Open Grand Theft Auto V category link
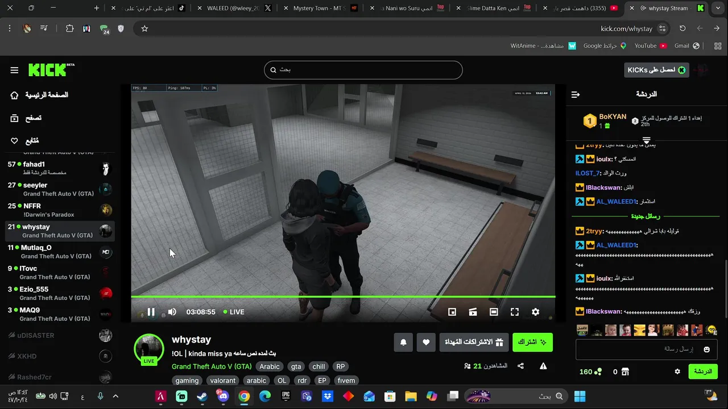The height and width of the screenshot is (409, 728). [x=212, y=367]
